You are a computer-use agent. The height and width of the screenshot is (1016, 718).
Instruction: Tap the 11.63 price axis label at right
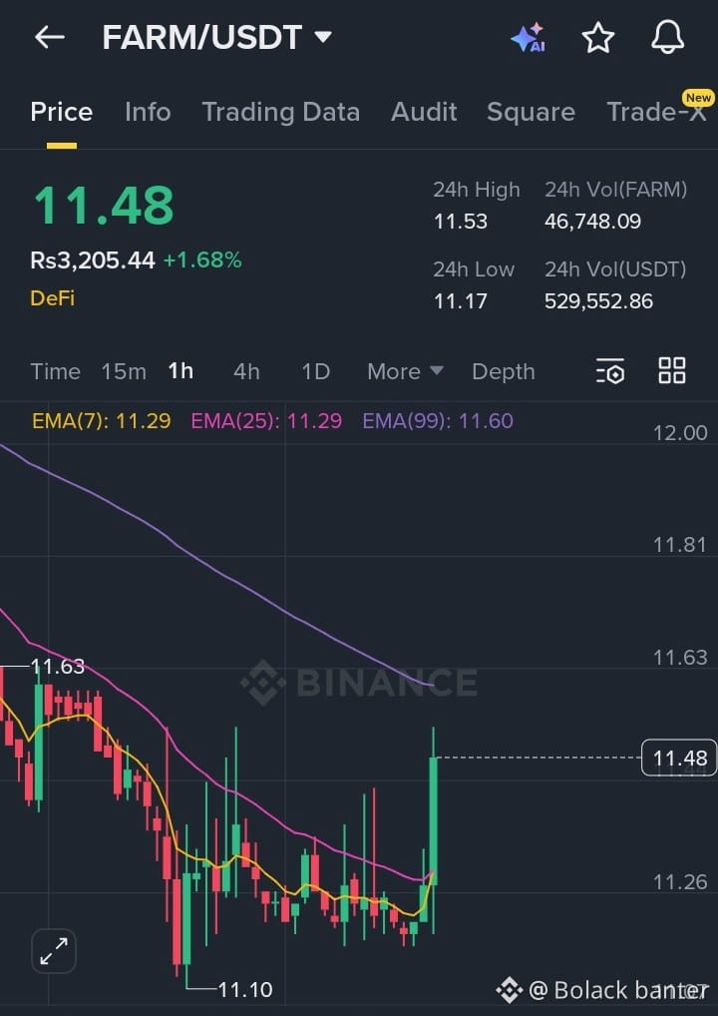(680, 658)
